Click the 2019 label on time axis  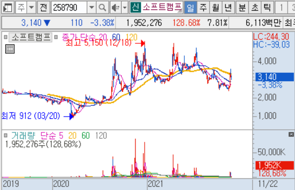coord(11,184)
